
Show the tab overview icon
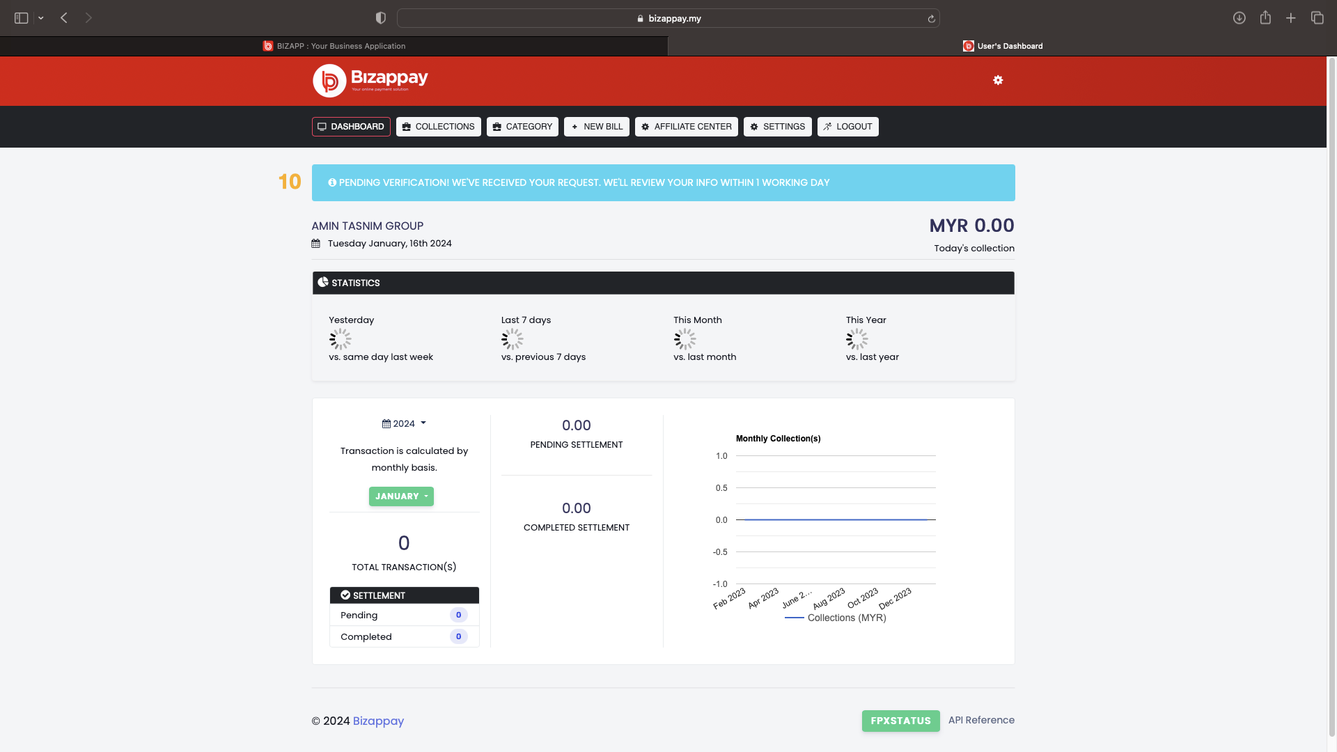1317,18
